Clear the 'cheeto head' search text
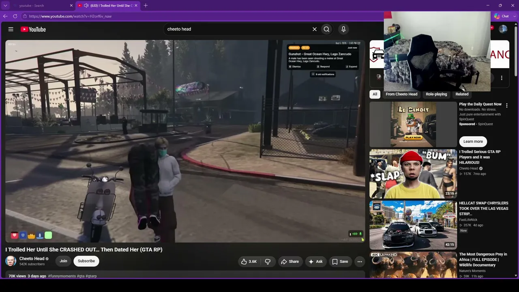Viewport: 519px width, 292px height. pyautogui.click(x=314, y=29)
